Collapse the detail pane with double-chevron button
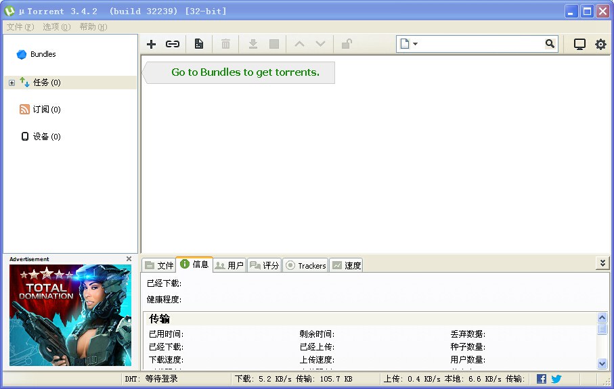Viewport: 614px width, 389px height. (602, 263)
